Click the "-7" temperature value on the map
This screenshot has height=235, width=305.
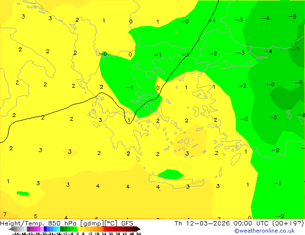(296, 49)
